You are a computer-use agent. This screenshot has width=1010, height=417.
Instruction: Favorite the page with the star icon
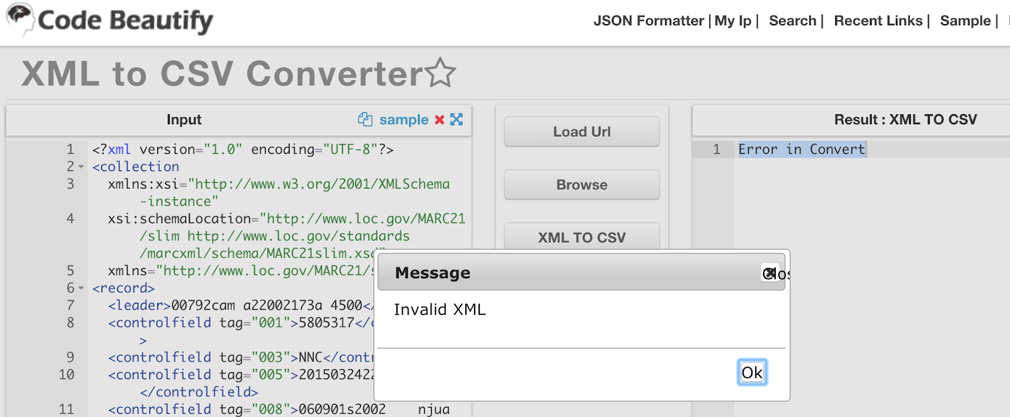[x=441, y=73]
